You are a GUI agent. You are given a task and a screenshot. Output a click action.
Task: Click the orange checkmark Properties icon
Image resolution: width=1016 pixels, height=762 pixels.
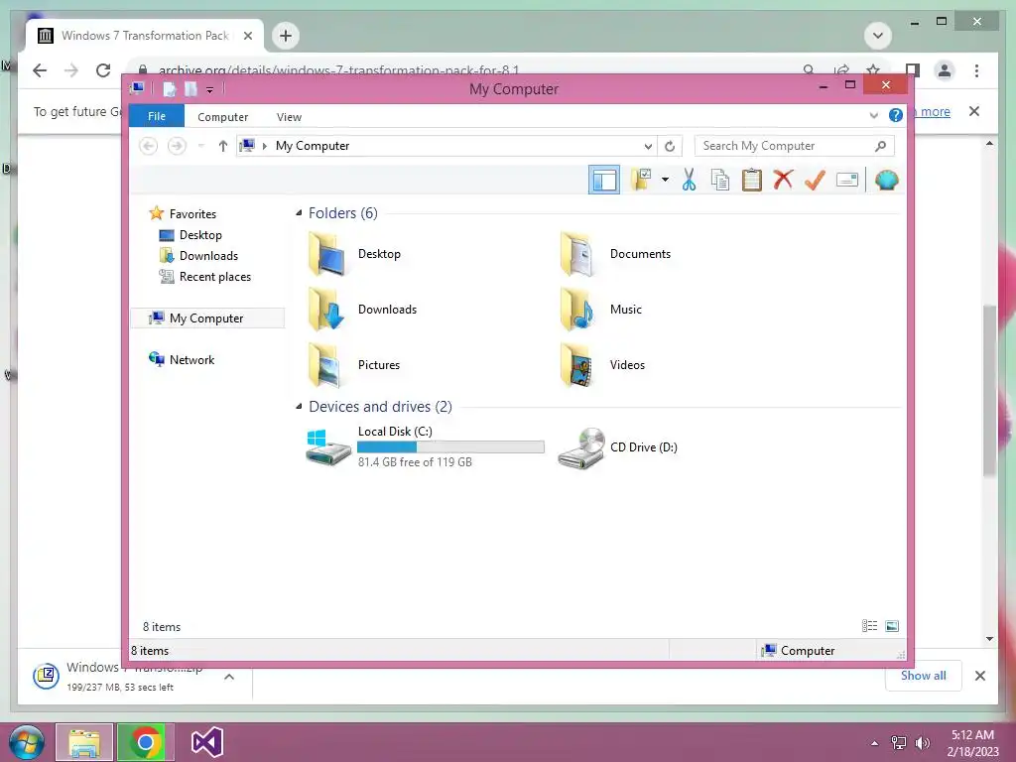[816, 180]
